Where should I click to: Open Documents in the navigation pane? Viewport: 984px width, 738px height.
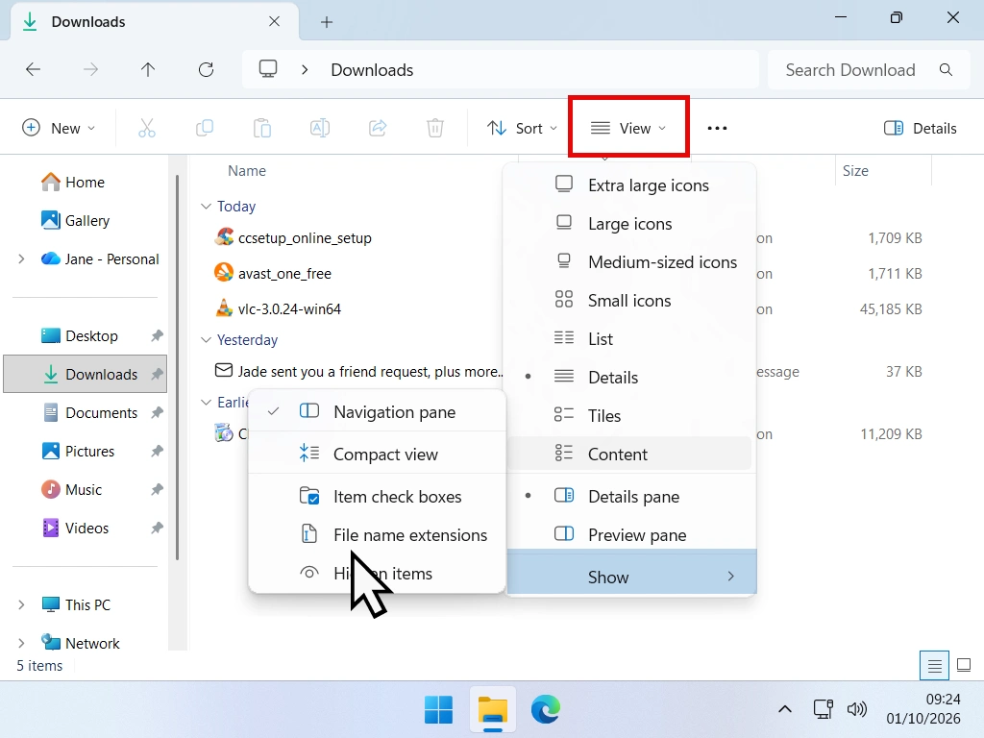tap(85, 412)
